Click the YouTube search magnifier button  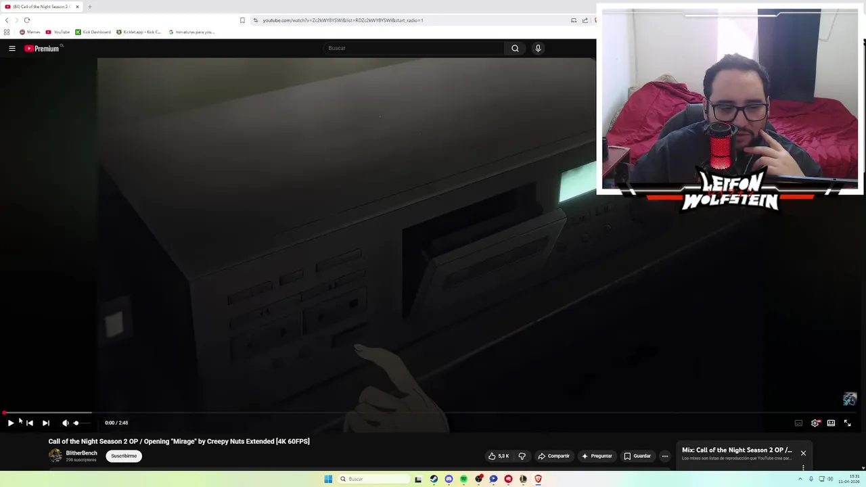(515, 48)
